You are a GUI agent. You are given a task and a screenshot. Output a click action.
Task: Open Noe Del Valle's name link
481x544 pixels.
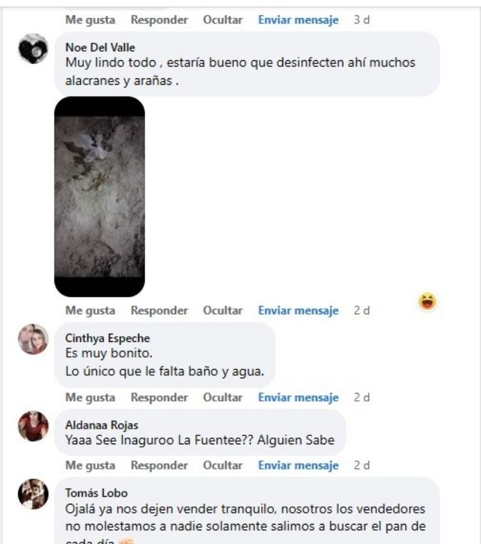point(100,47)
